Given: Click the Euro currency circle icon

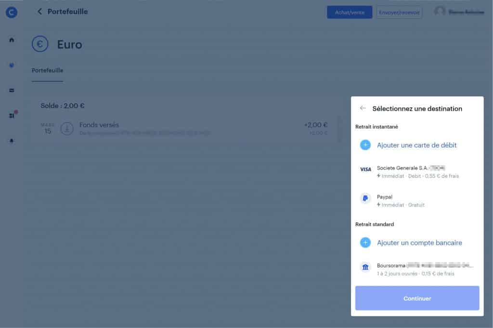Looking at the screenshot, I should point(40,44).
